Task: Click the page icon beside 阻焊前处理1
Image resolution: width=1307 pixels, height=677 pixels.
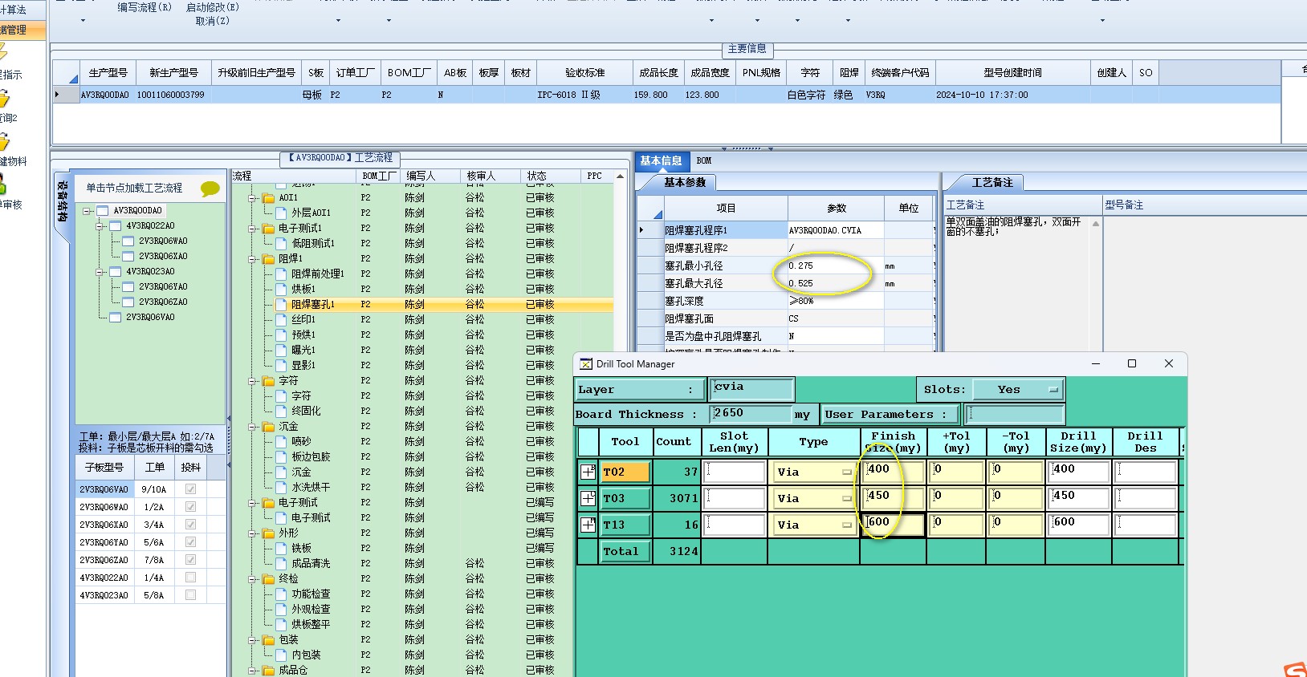Action: (281, 274)
